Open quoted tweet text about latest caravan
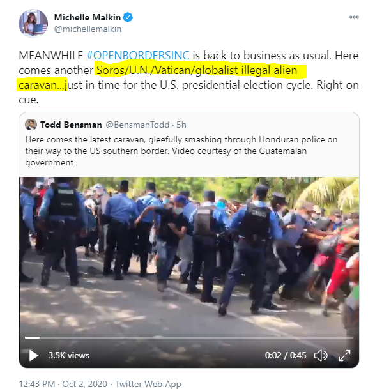The image size is (368, 389). click(181, 151)
